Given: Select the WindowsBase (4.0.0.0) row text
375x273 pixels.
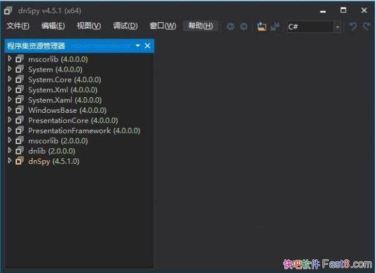Looking at the screenshot, I should tap(67, 110).
